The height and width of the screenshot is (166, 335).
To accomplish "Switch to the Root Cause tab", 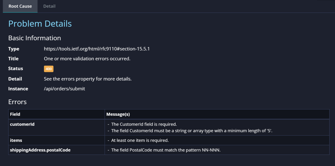I will pos(20,6).
